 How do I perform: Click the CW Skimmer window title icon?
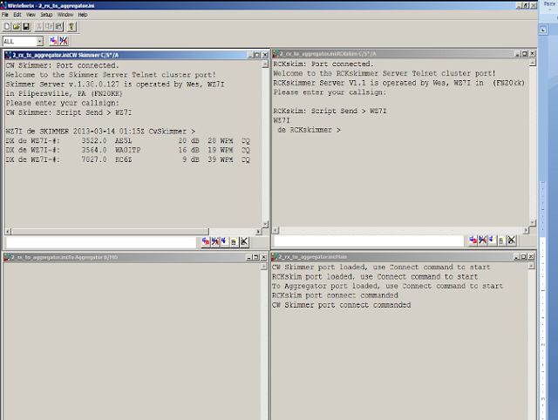pyautogui.click(x=9, y=55)
